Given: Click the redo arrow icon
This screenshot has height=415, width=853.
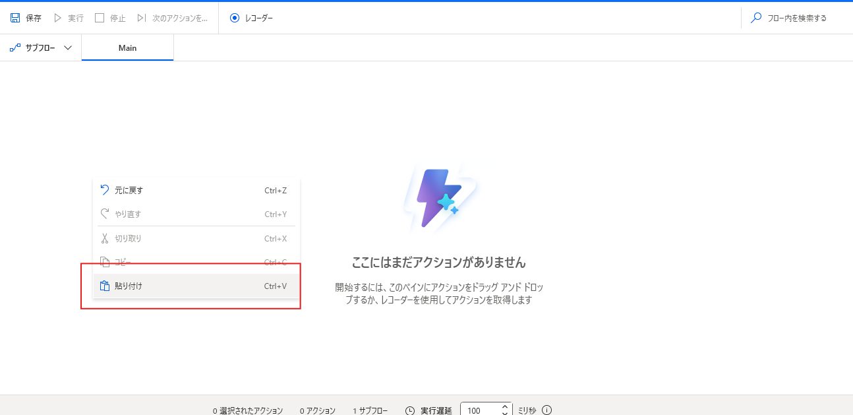Looking at the screenshot, I should pos(104,214).
